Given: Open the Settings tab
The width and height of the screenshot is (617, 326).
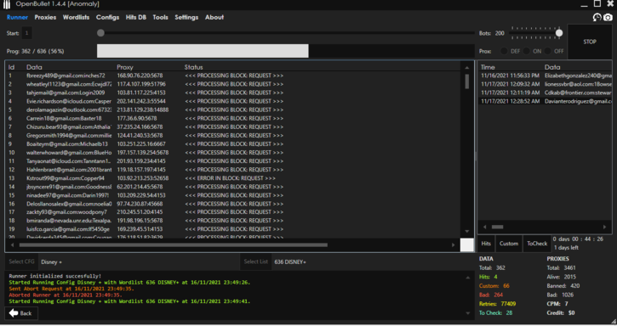Looking at the screenshot, I should click(186, 17).
